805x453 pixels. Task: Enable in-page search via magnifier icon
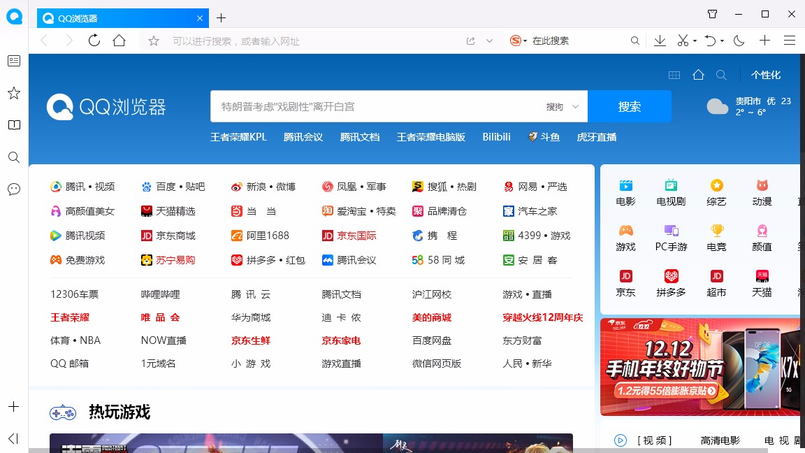tap(634, 41)
